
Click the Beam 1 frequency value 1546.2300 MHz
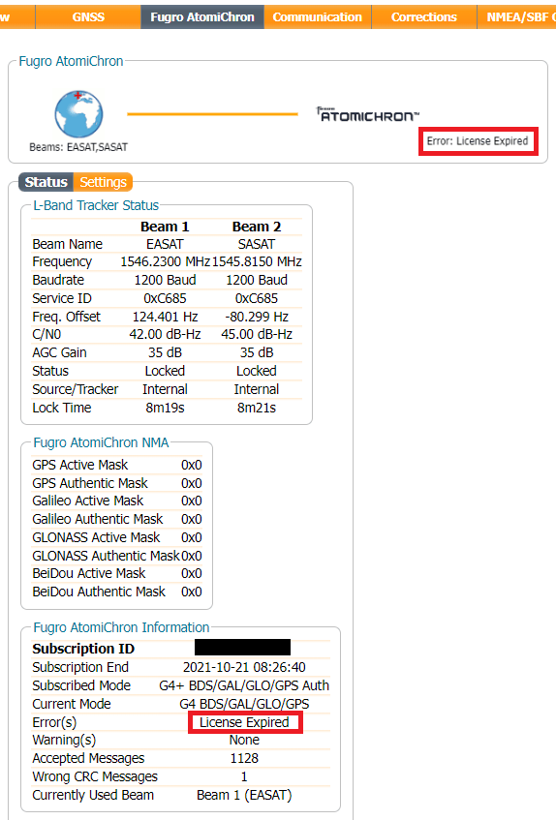165,261
